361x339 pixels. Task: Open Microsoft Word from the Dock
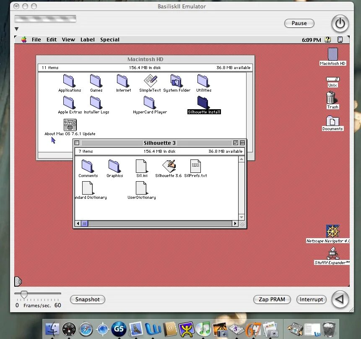153,329
